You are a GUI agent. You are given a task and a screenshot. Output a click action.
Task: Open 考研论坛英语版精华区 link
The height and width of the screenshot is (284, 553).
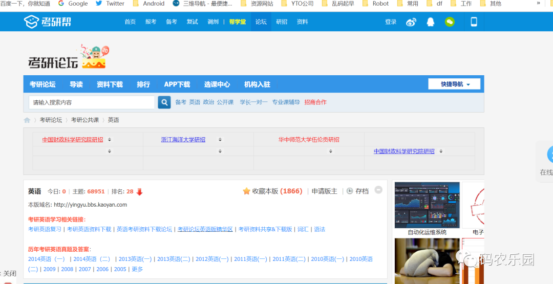click(x=205, y=229)
